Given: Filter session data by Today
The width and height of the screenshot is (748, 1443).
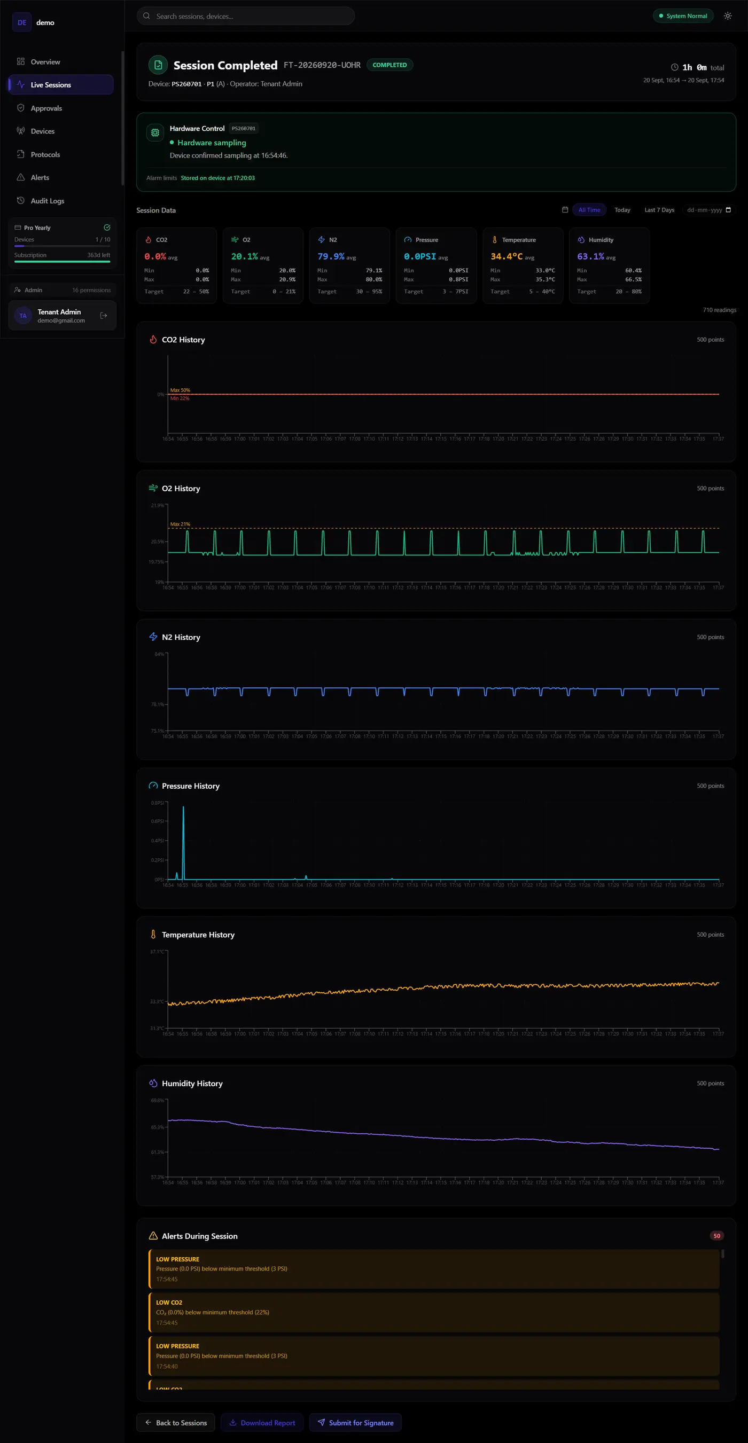Looking at the screenshot, I should click(x=622, y=210).
